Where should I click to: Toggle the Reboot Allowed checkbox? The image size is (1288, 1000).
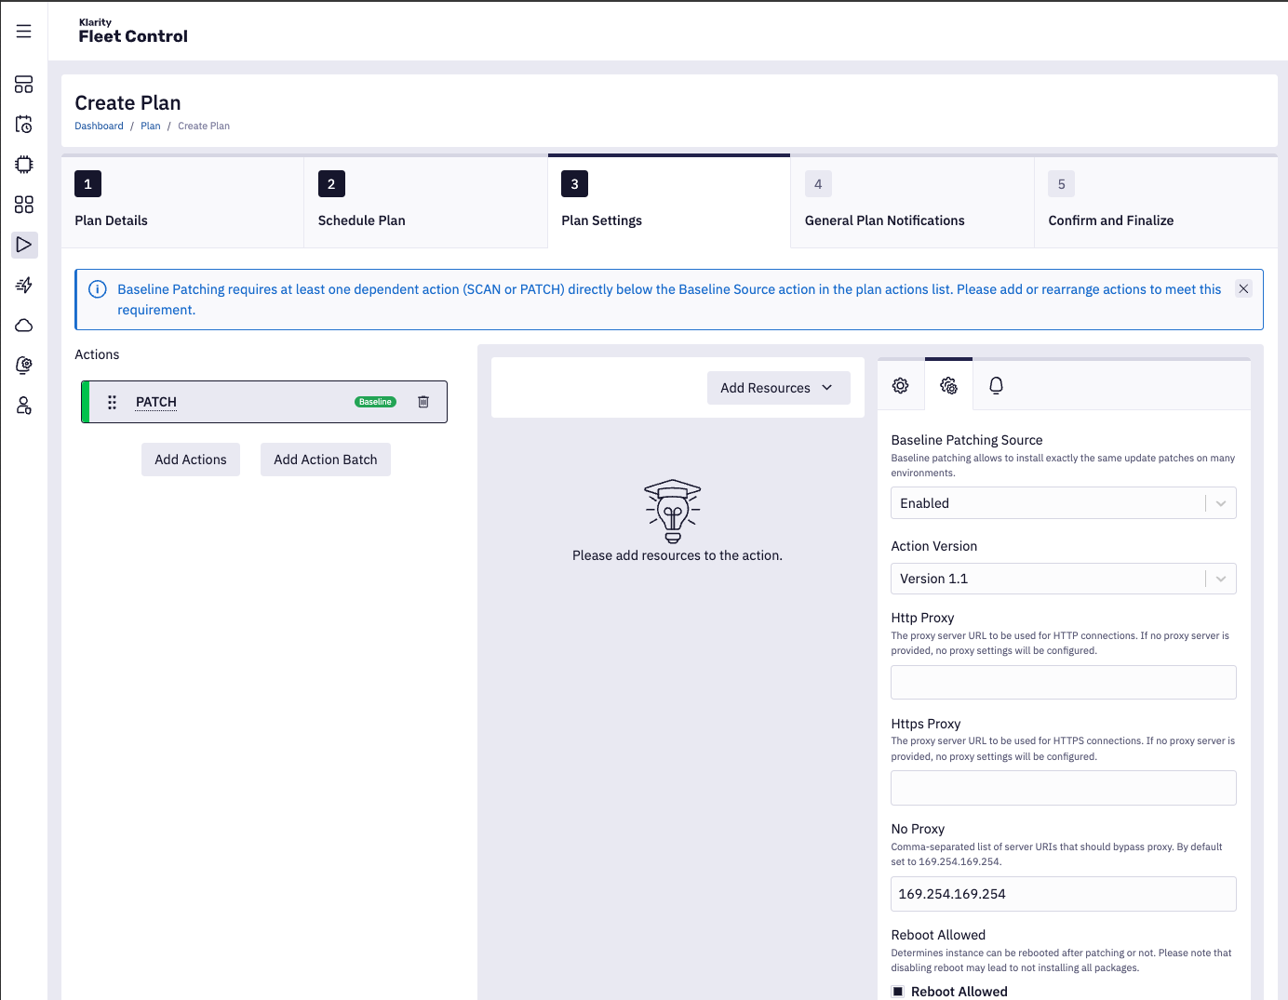(x=898, y=992)
